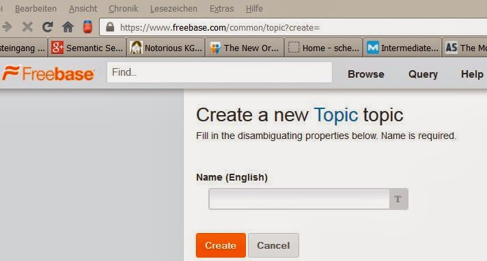Select the browser address bar URL
Screen dimensions: 487x261
[219, 27]
